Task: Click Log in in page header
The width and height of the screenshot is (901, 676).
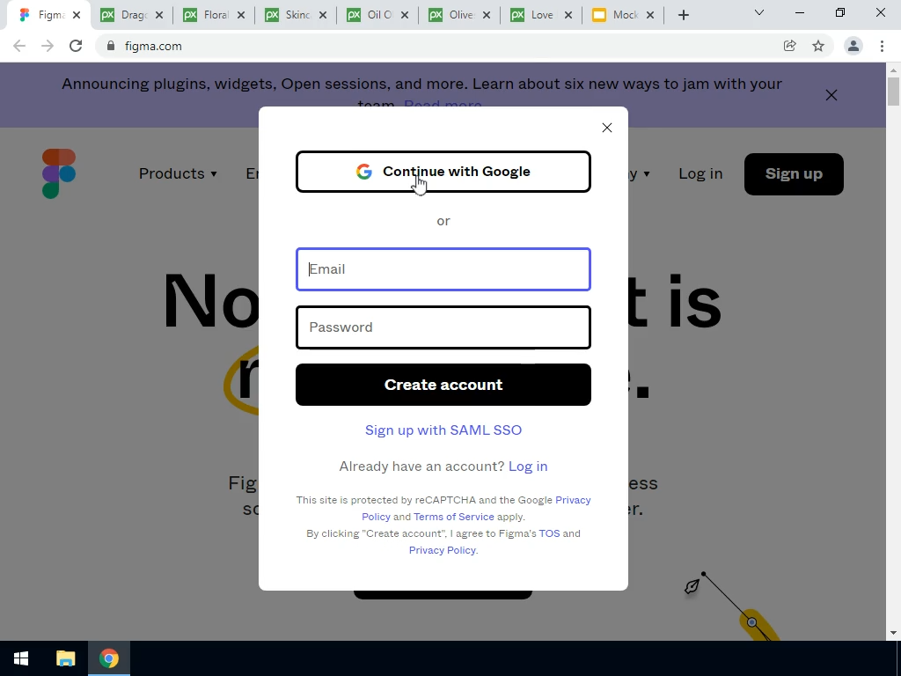Action: 700,173
